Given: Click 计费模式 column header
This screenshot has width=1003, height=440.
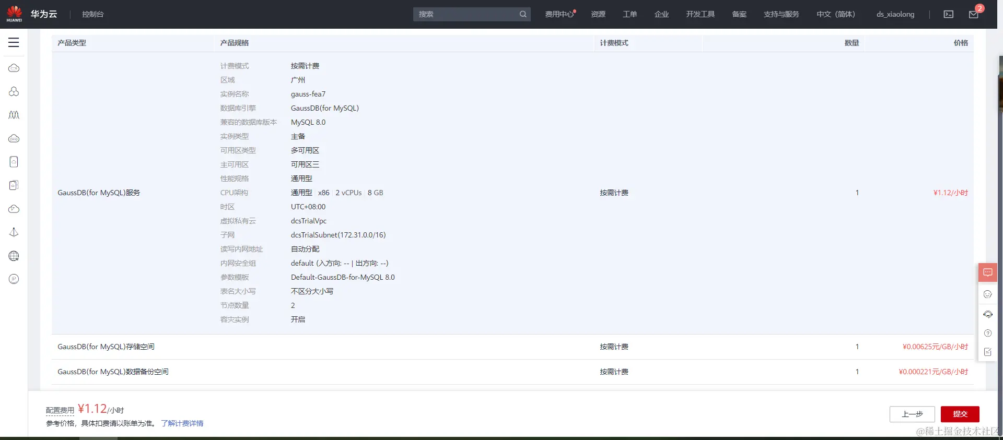Looking at the screenshot, I should tap(614, 43).
